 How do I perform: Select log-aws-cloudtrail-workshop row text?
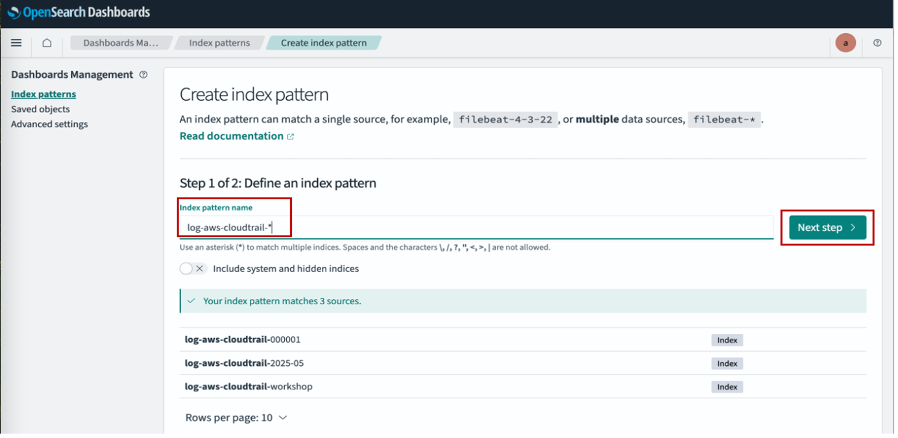point(249,386)
